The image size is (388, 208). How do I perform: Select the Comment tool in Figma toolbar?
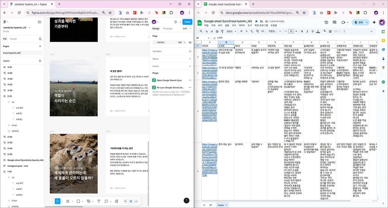click(x=106, y=201)
